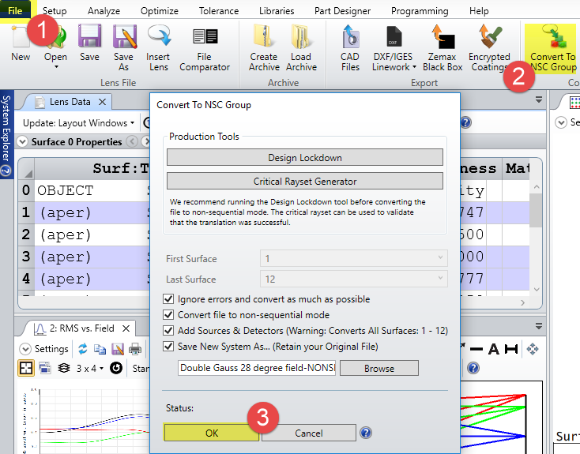
Task: Click the text annotation A tool
Action: pyautogui.click(x=493, y=349)
